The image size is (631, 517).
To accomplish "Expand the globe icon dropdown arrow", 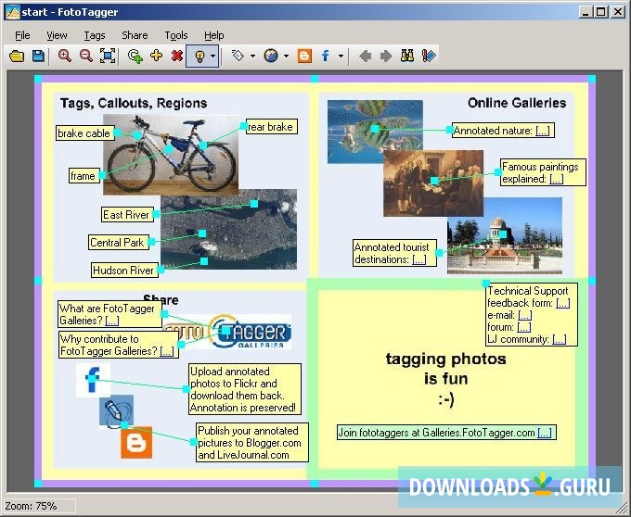I will tap(286, 56).
